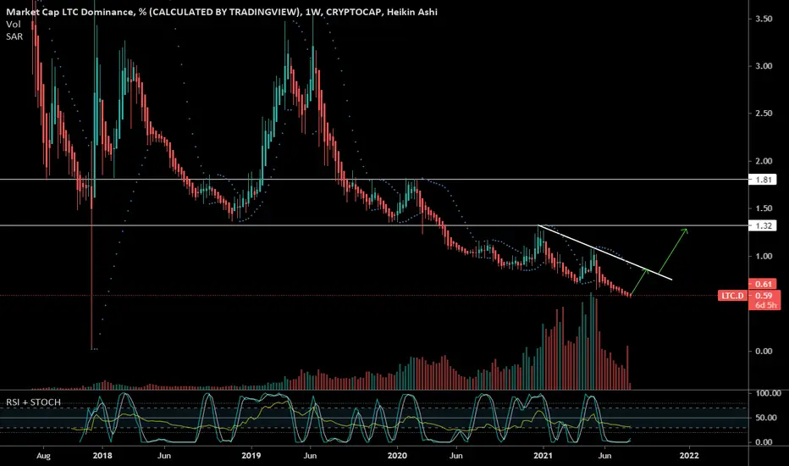Viewport: 789px width, 466px height.
Task: Select the SAR indicator label
Action: [x=14, y=36]
